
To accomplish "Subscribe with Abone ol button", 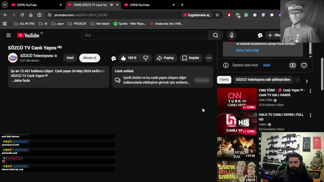I will coord(90,58).
